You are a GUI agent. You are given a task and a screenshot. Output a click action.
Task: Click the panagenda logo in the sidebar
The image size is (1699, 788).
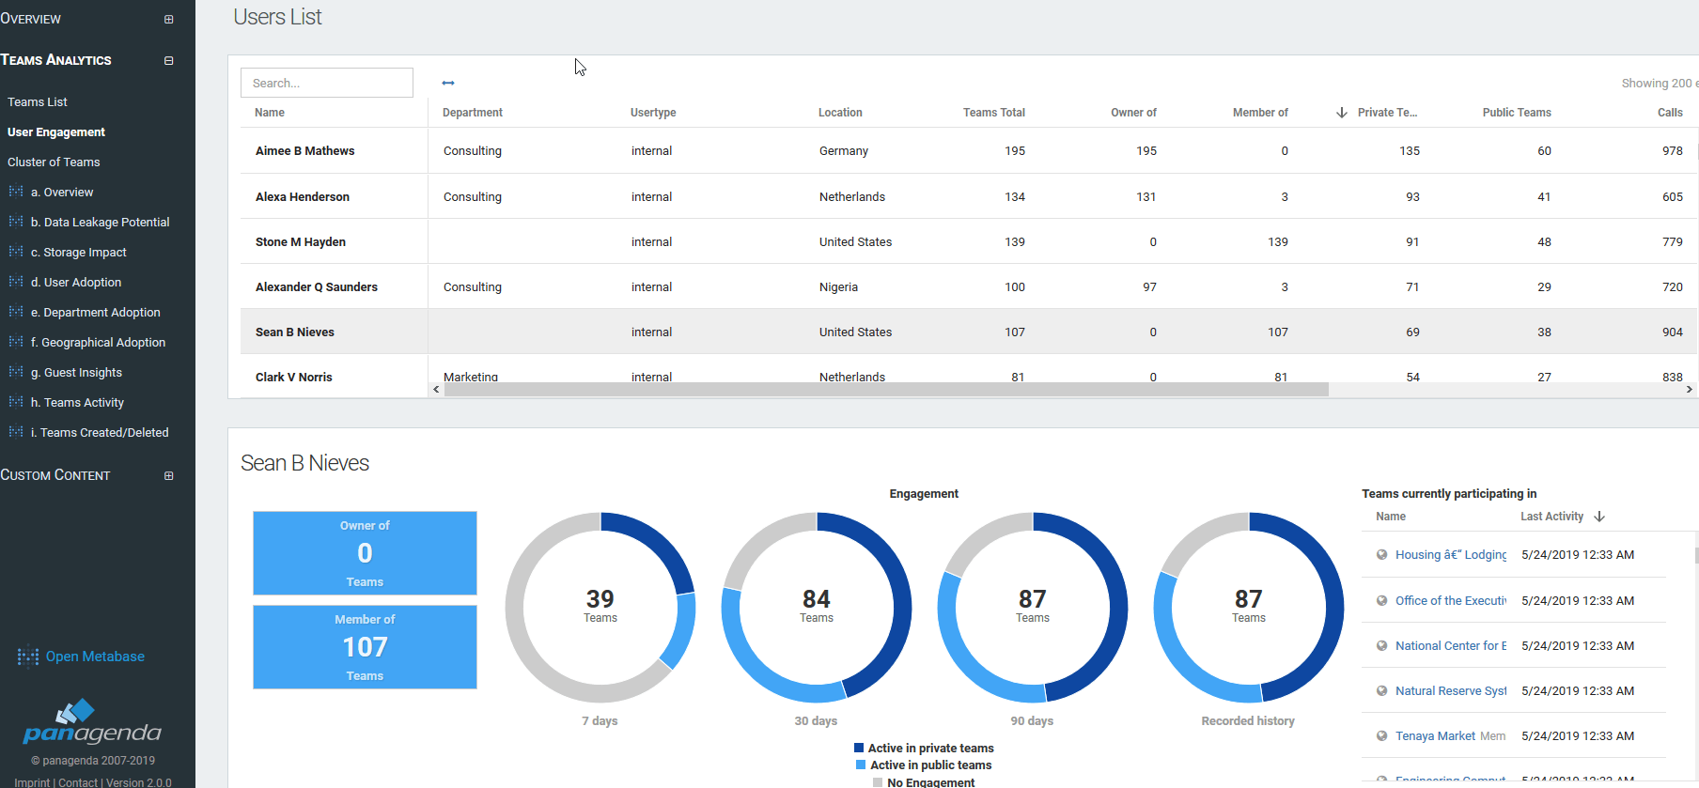pos(92,722)
